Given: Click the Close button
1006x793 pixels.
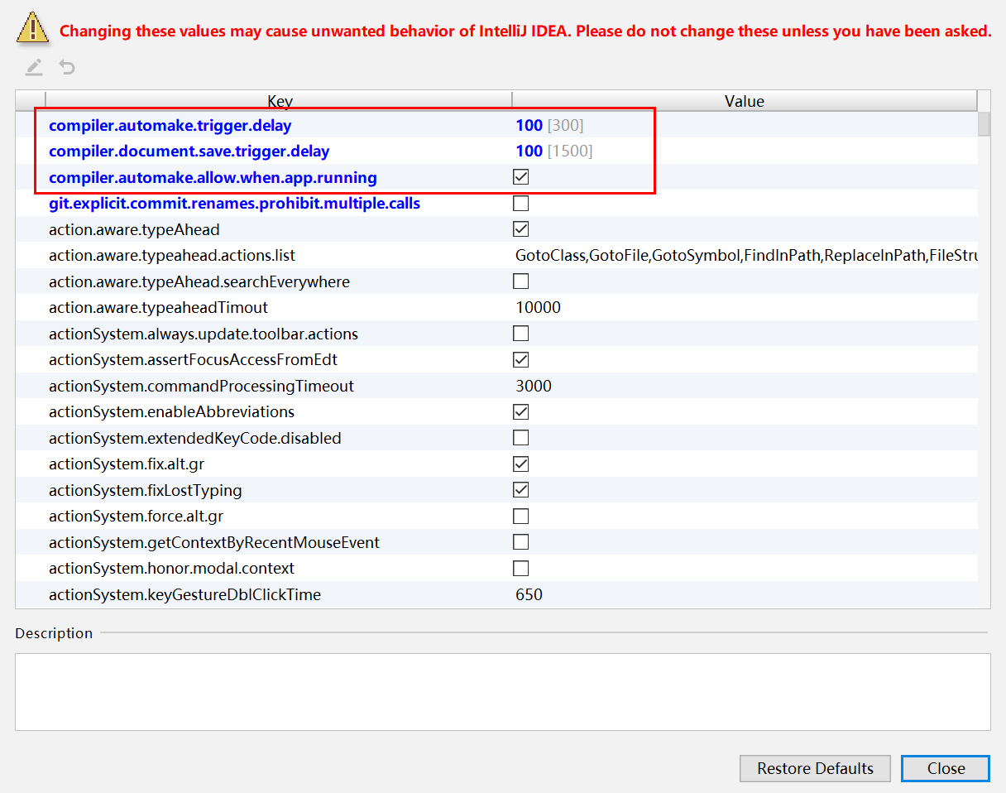Looking at the screenshot, I should click(946, 768).
